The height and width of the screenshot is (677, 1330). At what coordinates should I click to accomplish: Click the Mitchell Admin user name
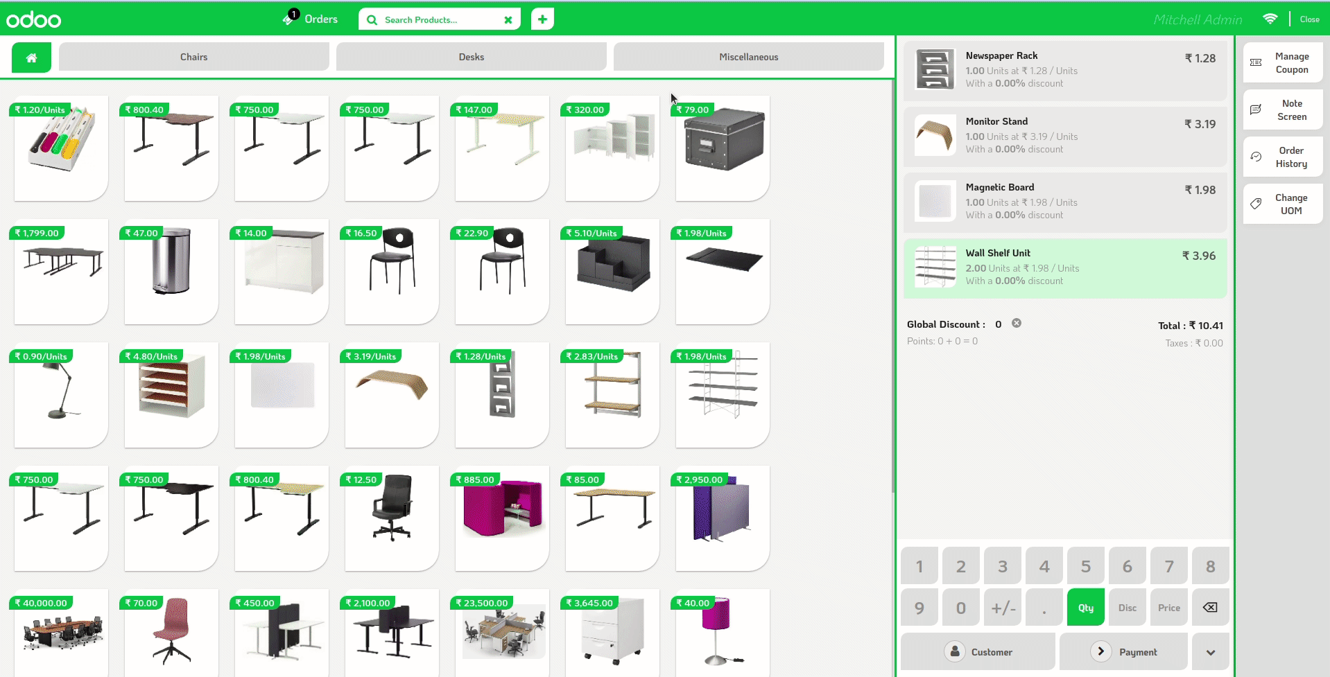click(1198, 19)
